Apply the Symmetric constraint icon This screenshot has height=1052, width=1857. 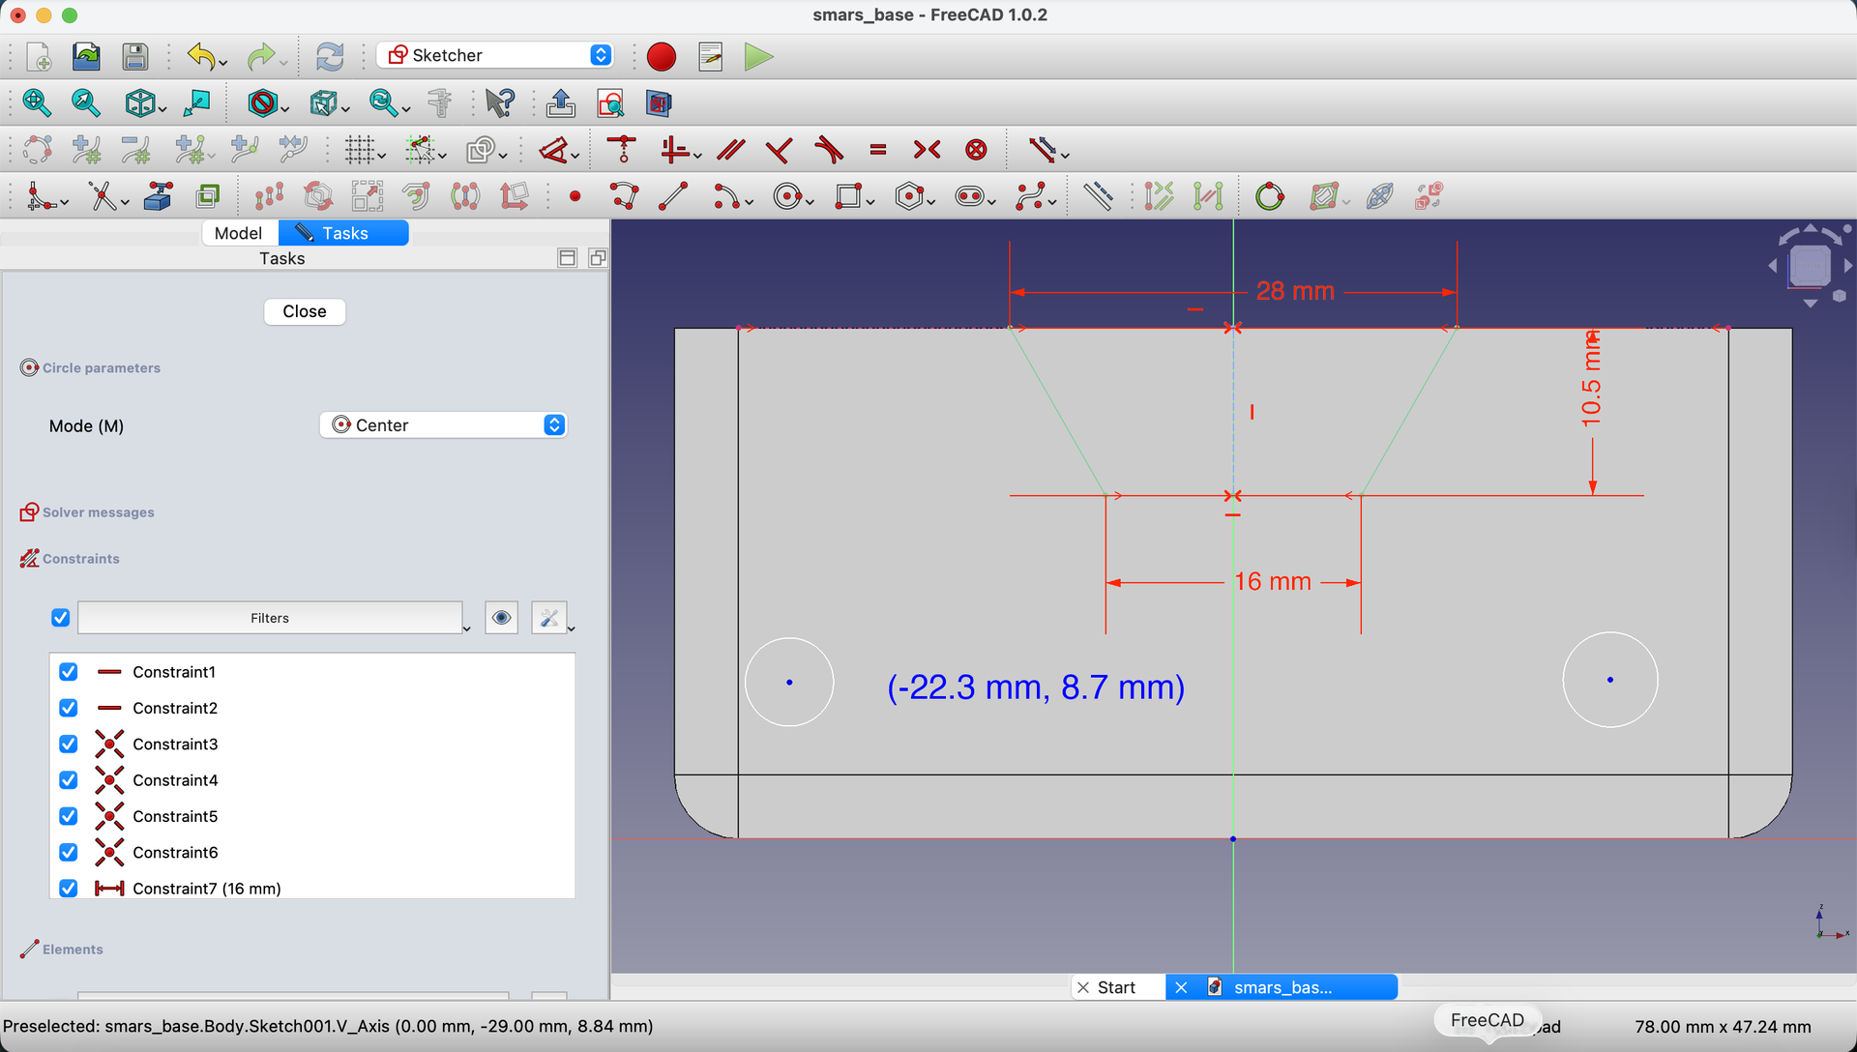click(x=927, y=149)
